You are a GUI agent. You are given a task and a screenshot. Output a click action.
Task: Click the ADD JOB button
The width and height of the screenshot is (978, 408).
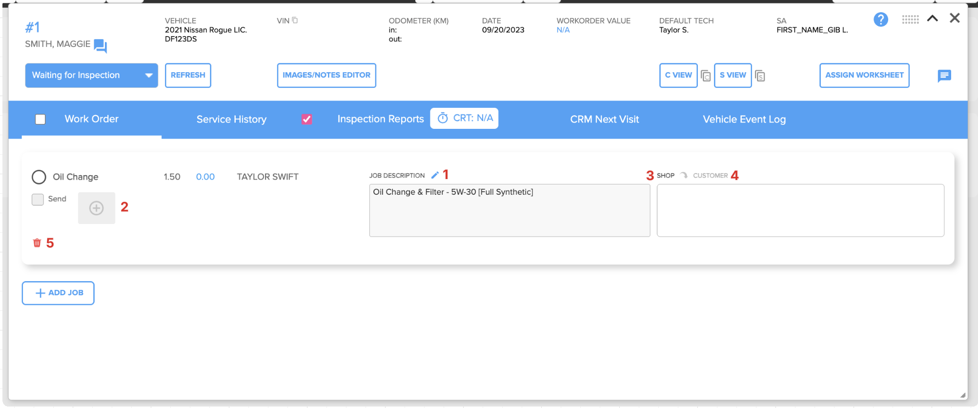(x=58, y=293)
